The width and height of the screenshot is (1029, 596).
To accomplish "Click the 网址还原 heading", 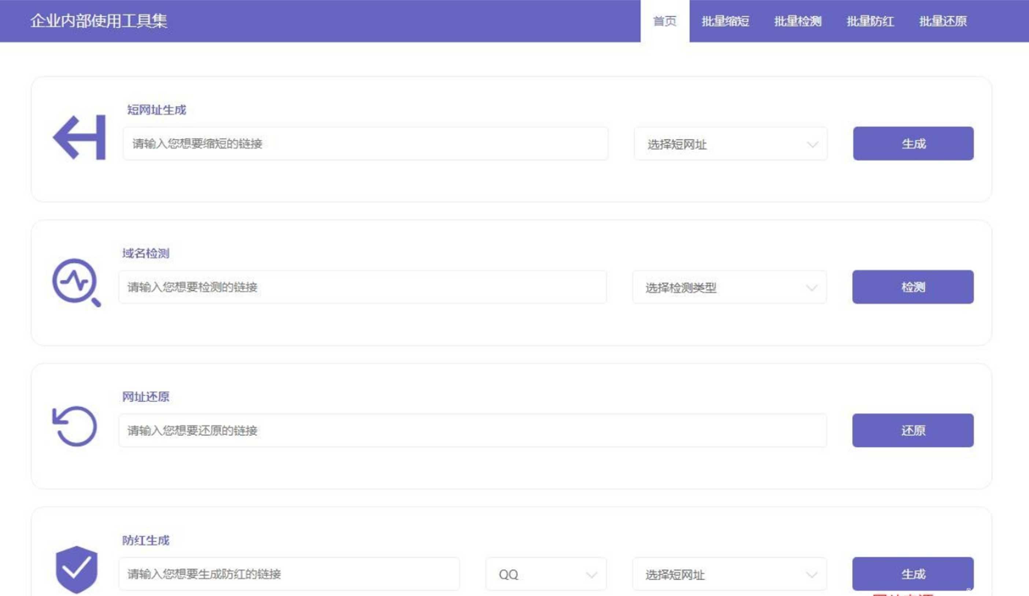I will tap(146, 397).
